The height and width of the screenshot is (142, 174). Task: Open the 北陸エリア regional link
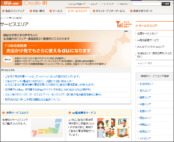coord(145,111)
